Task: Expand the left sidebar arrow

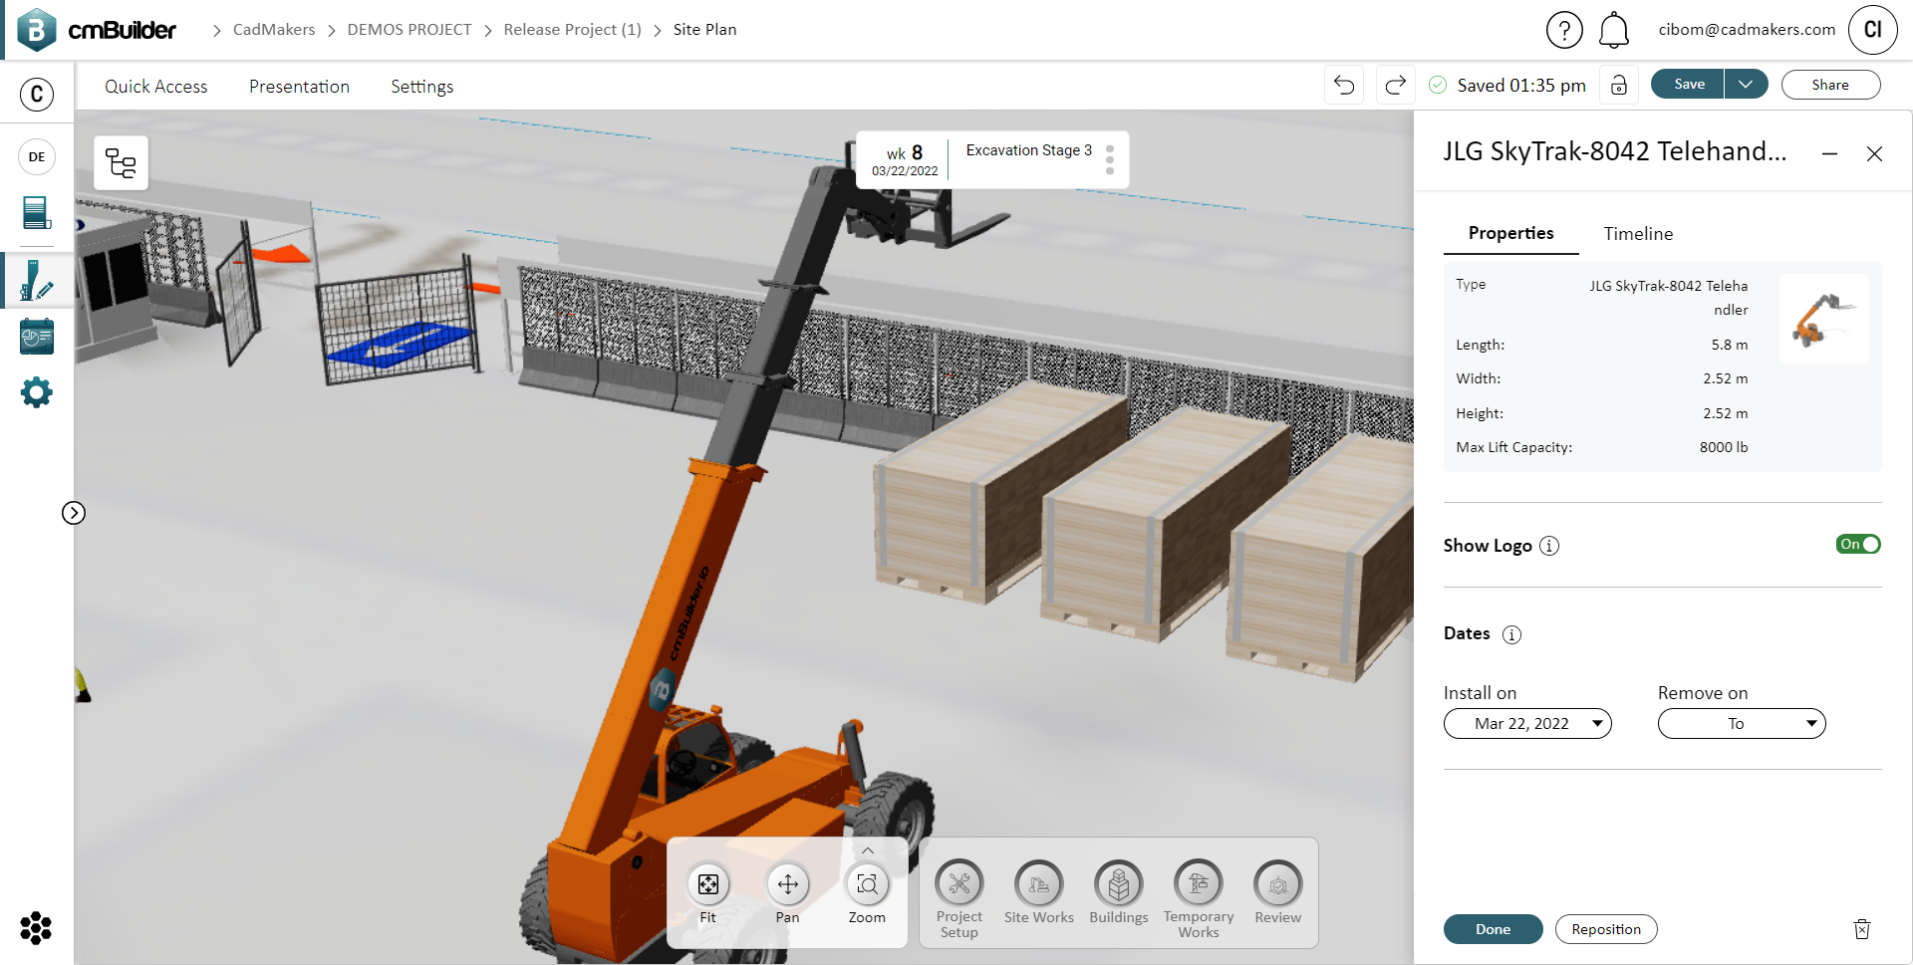Action: (x=74, y=513)
